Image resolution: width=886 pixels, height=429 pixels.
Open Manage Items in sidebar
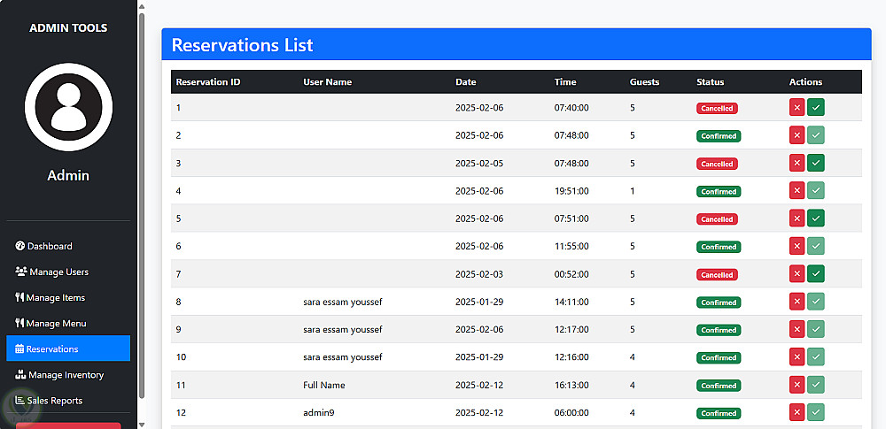click(x=55, y=297)
